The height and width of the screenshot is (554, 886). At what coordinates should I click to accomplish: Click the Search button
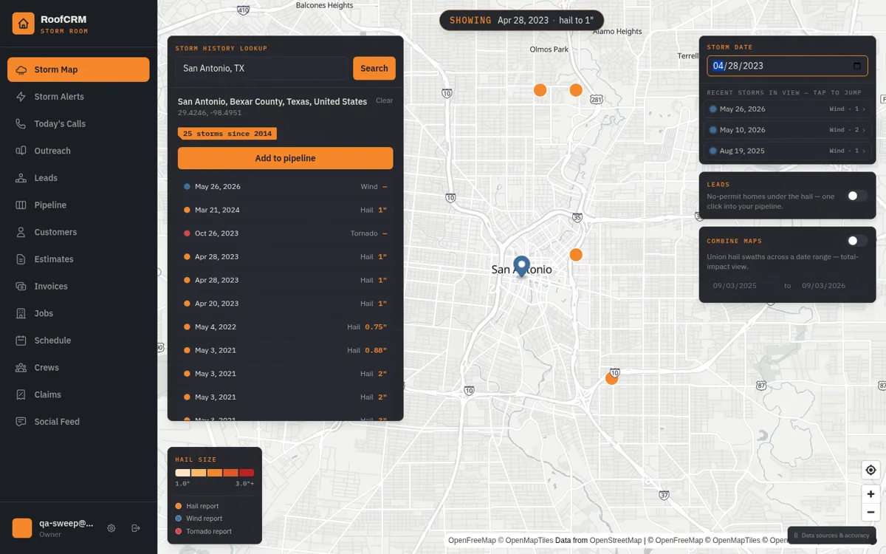374,68
